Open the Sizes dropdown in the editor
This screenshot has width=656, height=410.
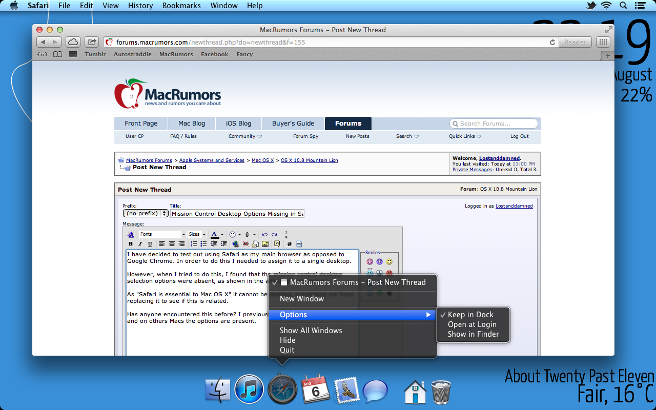point(197,234)
